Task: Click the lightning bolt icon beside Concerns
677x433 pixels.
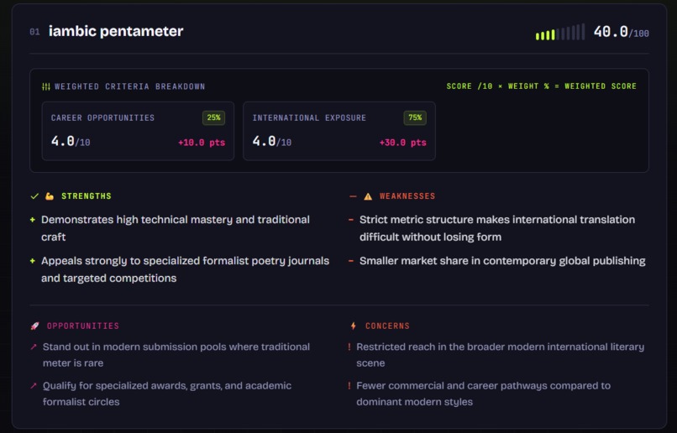Action: pos(353,326)
